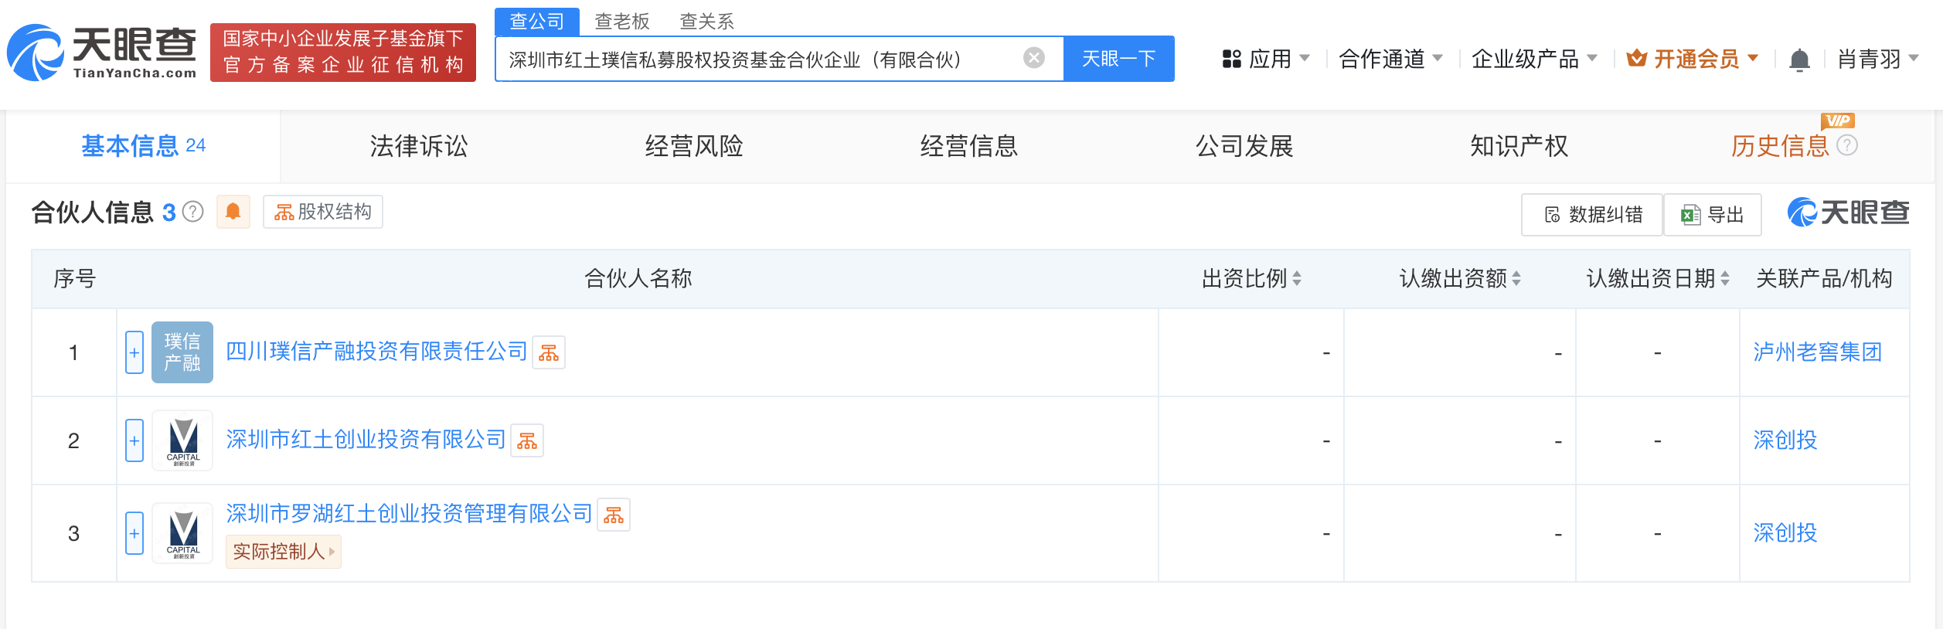1943x629 pixels.
Task: Expand the 实际控制人 tag
Action: [x=284, y=552]
